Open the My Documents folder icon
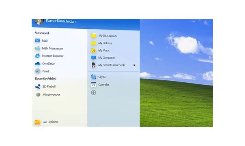 (93, 36)
